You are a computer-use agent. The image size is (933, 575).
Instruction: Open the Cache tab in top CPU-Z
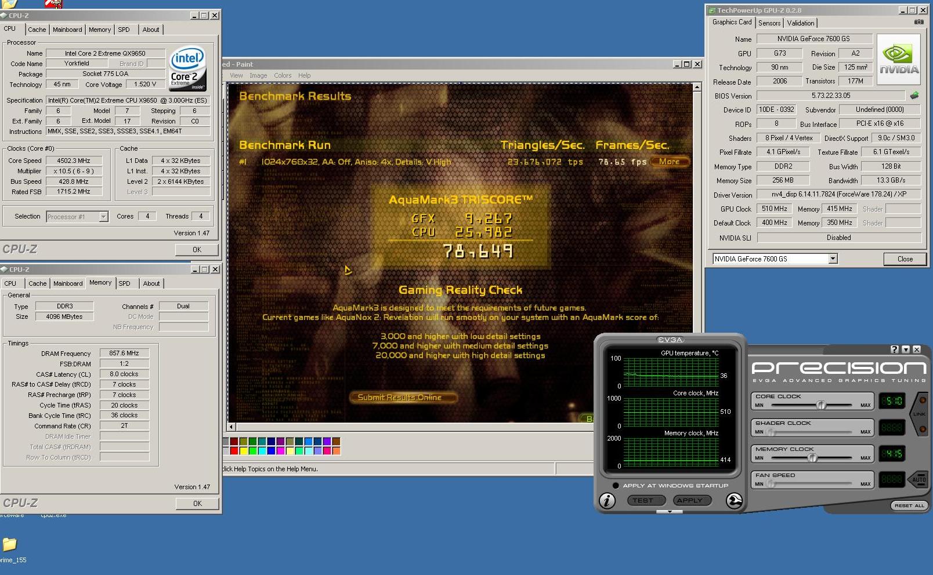(37, 30)
